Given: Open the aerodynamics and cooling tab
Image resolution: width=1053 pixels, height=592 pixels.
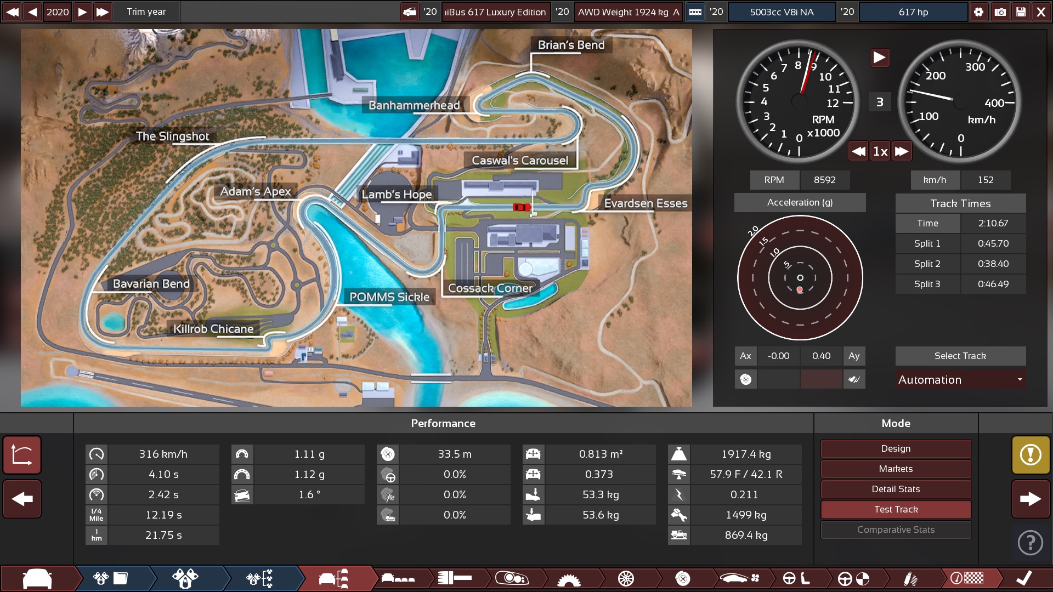Looking at the screenshot, I should pyautogui.click(x=740, y=578).
